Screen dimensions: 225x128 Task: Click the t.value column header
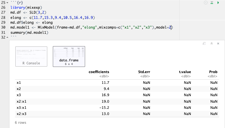coord(185,72)
